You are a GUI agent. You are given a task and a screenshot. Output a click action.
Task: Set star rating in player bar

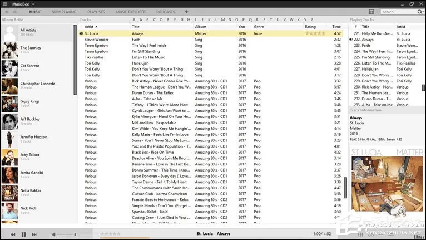point(110,233)
